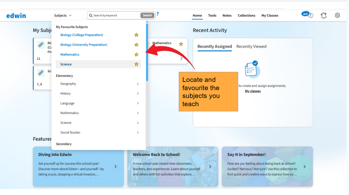This screenshot has width=349, height=195.
Task: Unfavourite Biology (University Preparation) star
Action: 136,45
